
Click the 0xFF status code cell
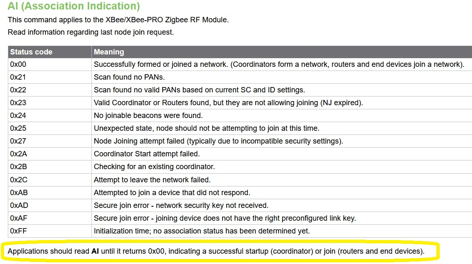click(50, 231)
